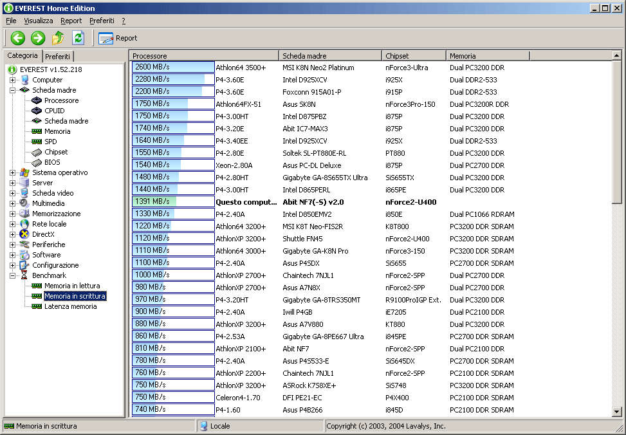Click the Configurazione icon in tree
Image resolution: width=626 pixels, height=435 pixels.
[x=24, y=265]
